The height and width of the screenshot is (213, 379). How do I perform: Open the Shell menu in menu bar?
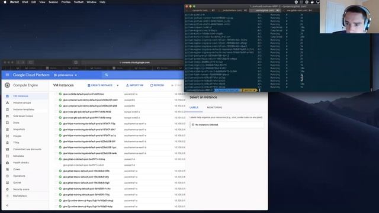[x=25, y=2]
